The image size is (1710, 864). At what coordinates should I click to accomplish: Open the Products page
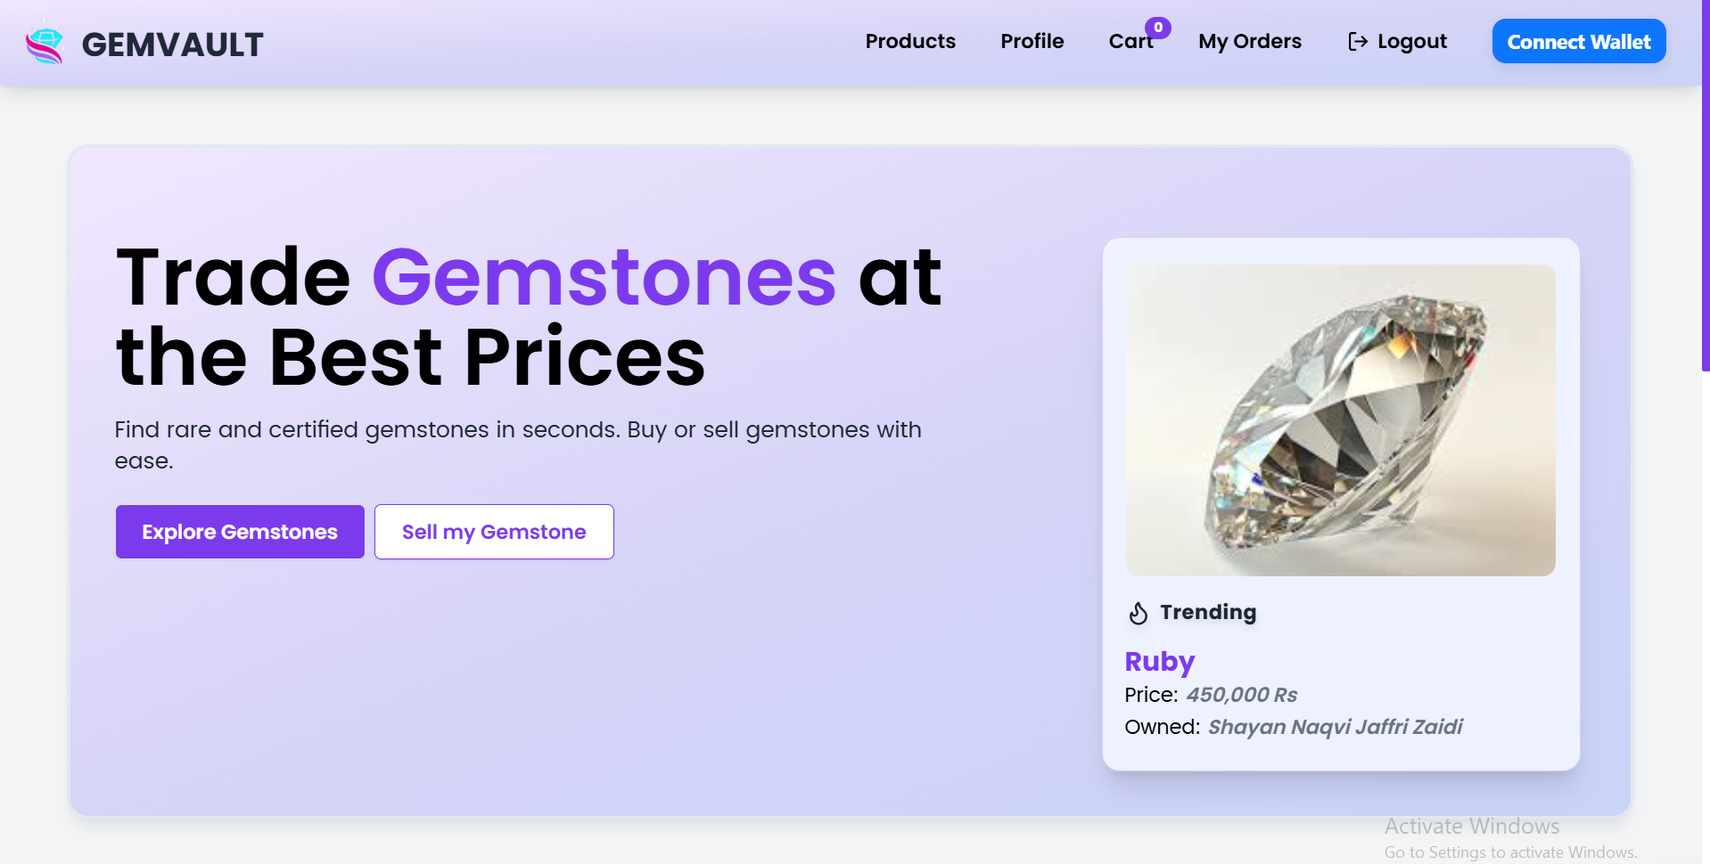(910, 41)
